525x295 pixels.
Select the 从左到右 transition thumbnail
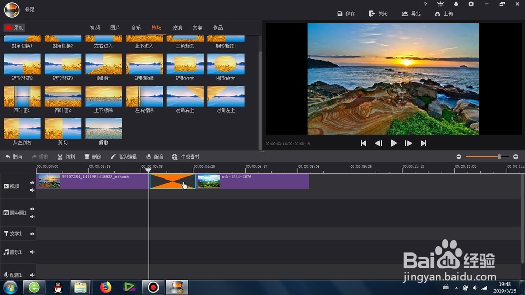point(22,128)
